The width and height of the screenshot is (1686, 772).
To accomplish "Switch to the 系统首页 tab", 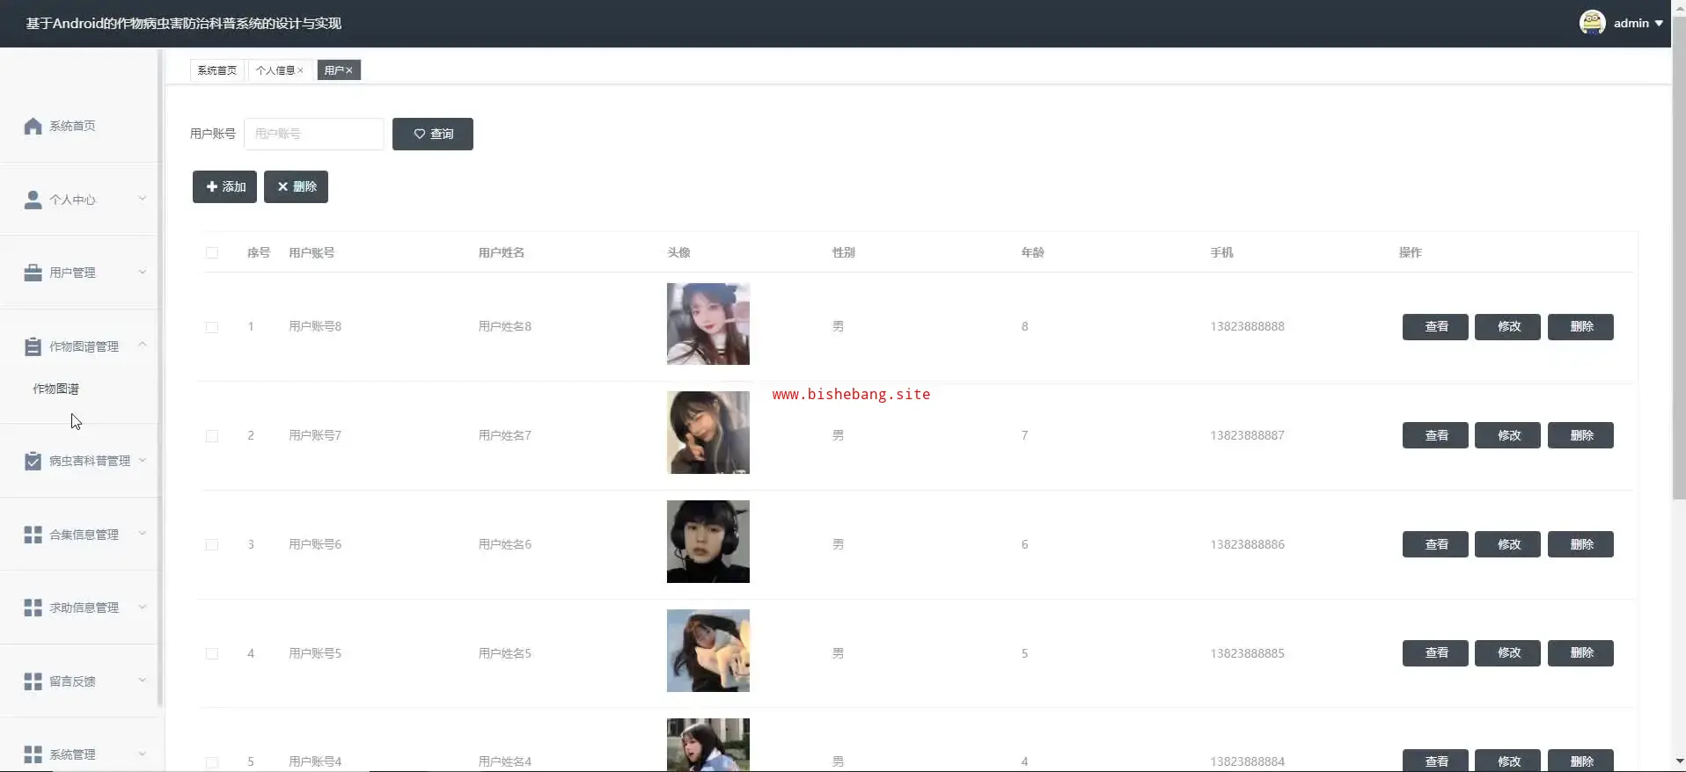I will coord(217,70).
